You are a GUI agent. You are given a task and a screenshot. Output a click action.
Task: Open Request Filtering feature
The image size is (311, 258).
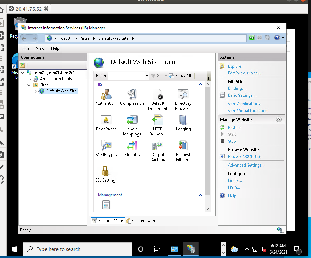[x=183, y=151]
